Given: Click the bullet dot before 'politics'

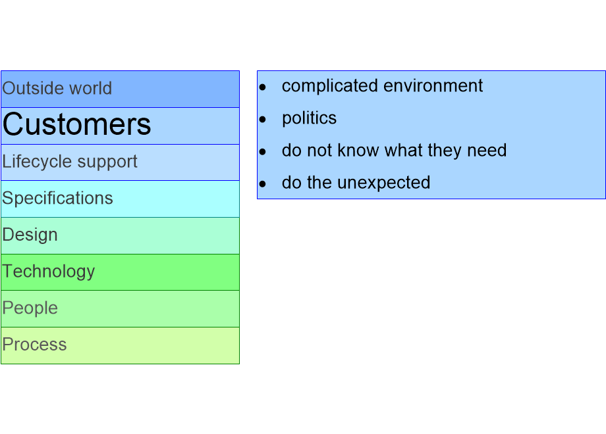Looking at the screenshot, I should click(x=262, y=120).
